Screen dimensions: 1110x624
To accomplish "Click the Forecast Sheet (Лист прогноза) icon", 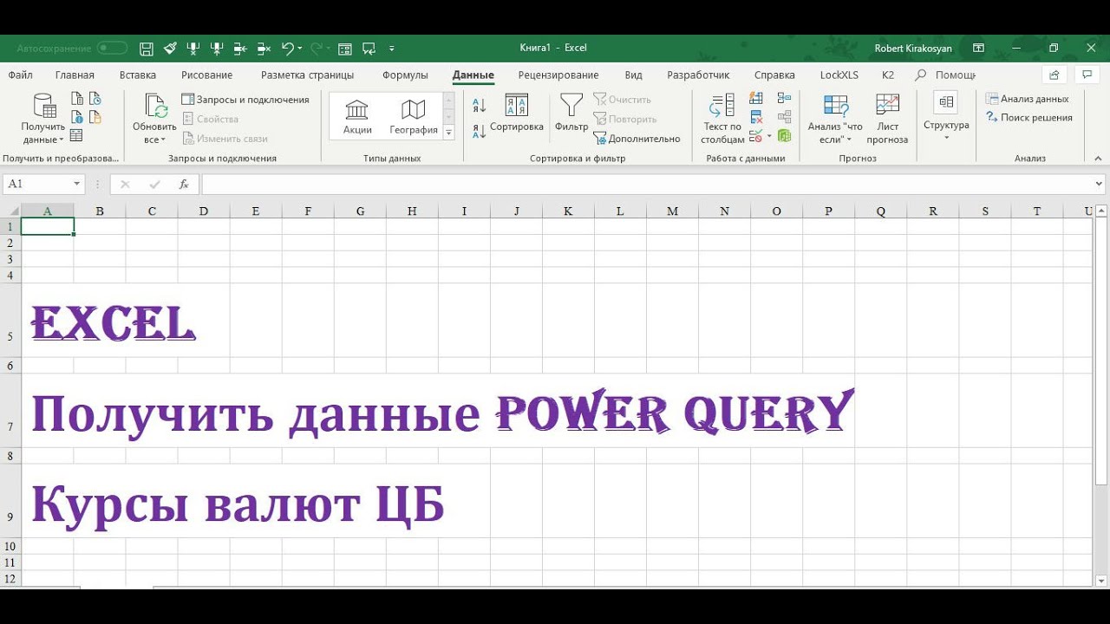I will click(x=887, y=106).
